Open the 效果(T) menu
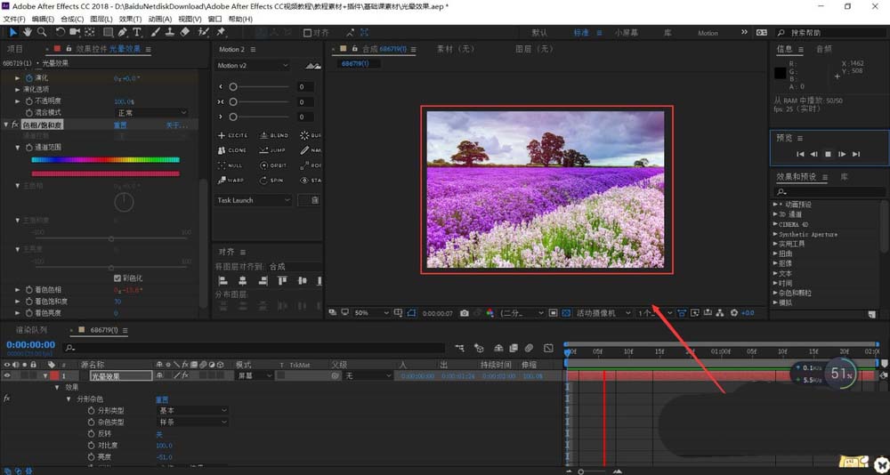Viewport: 890px width, 475px height. pos(130,19)
